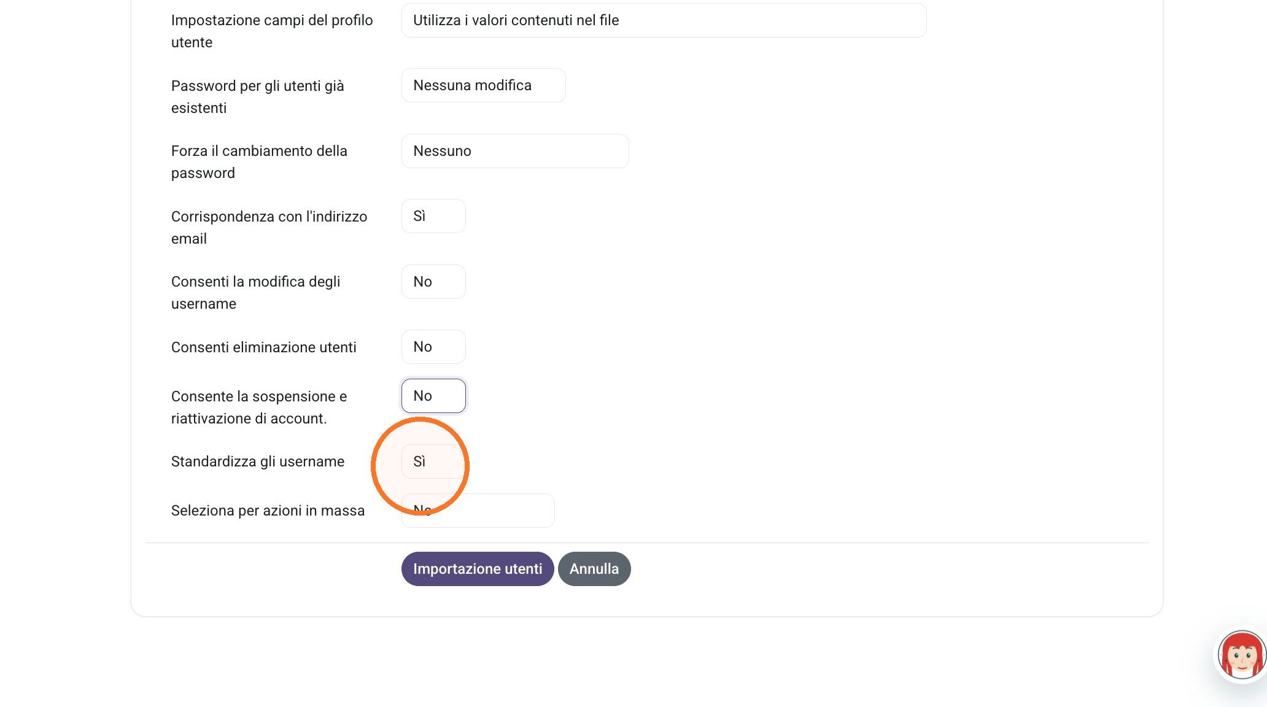Viewport: 1267px width, 707px height.
Task: Open the 'Impostazione campi del profilo utente' dropdown
Action: [x=664, y=20]
